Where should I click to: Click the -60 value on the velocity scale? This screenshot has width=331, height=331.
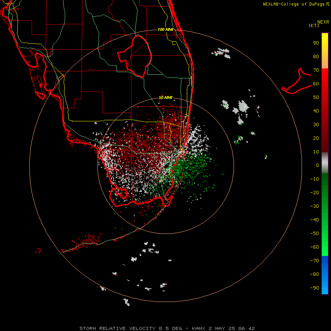(x=314, y=247)
